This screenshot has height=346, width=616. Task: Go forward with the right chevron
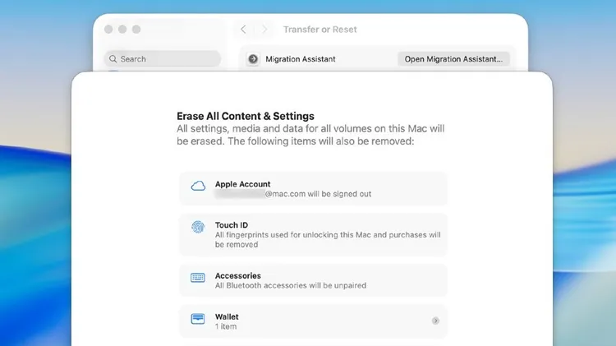tap(264, 30)
